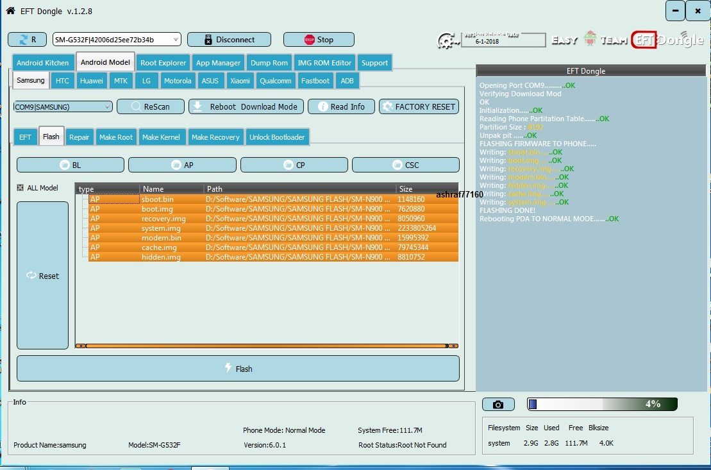The width and height of the screenshot is (711, 470).
Task: Open the Make Root sub-tab
Action: click(115, 137)
